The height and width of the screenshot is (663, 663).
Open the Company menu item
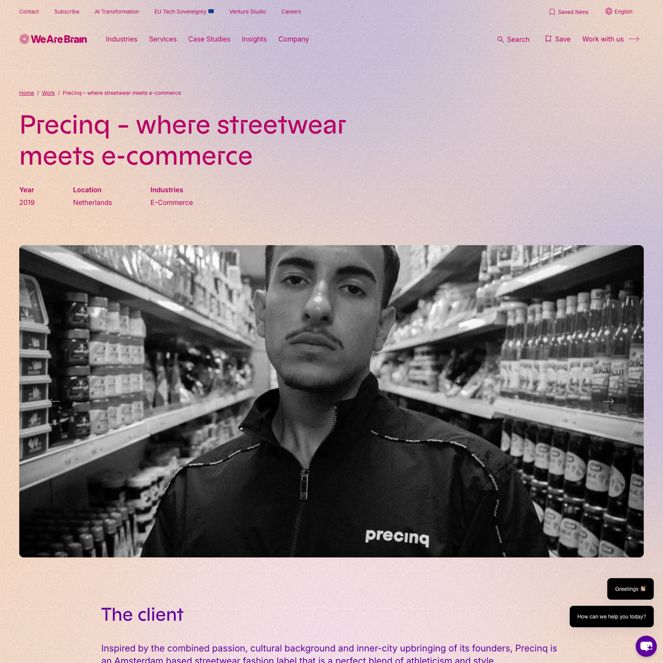tap(294, 39)
